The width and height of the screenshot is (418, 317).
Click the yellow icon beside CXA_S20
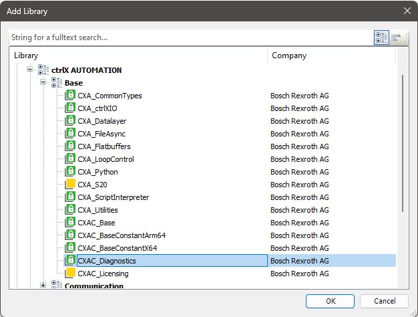pos(70,184)
